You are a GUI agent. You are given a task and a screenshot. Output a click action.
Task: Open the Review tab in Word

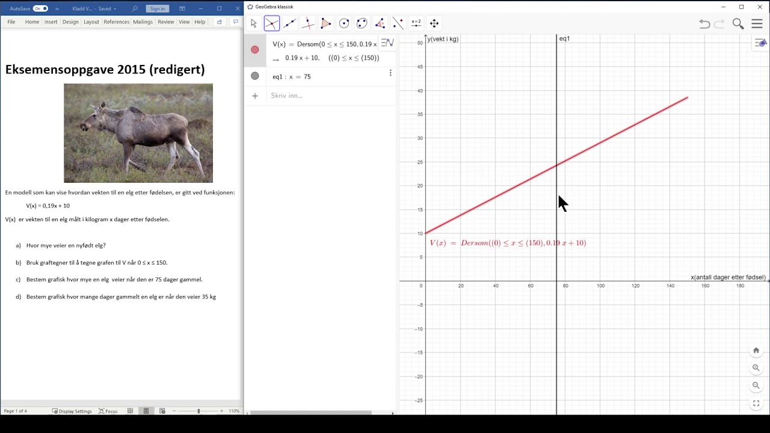pyautogui.click(x=165, y=22)
